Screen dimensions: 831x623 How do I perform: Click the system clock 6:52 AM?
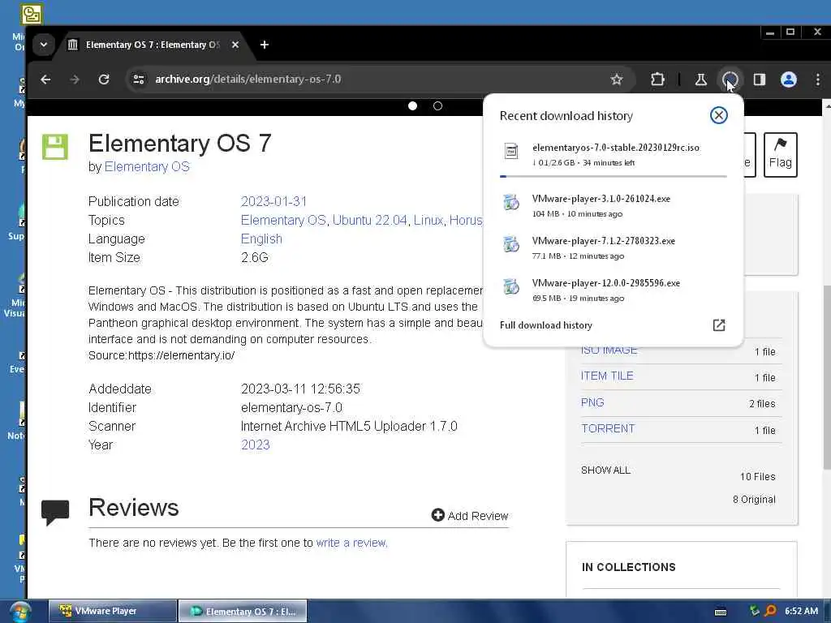pyautogui.click(x=801, y=611)
